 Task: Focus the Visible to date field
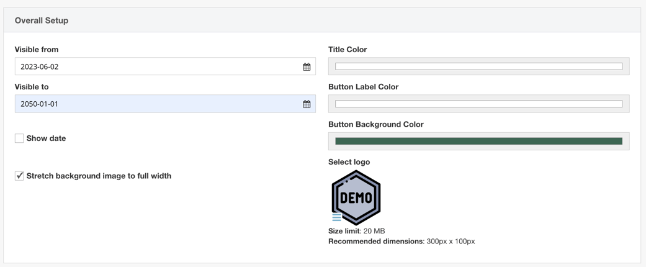[x=155, y=104]
